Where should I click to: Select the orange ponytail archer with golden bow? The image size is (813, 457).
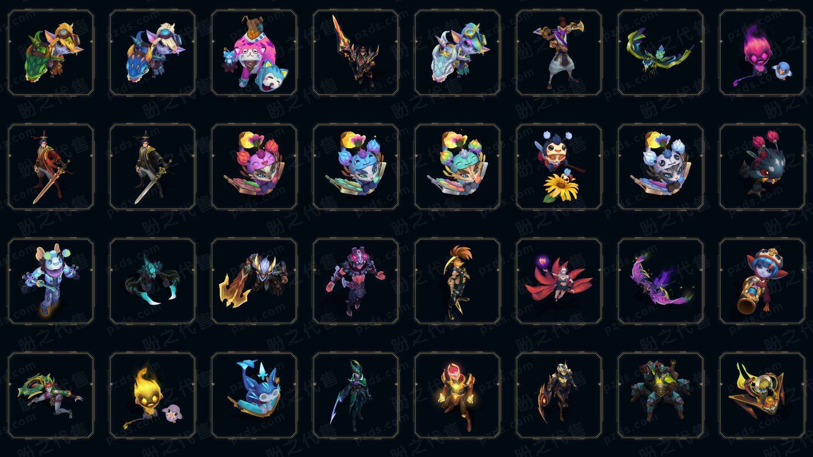click(457, 281)
